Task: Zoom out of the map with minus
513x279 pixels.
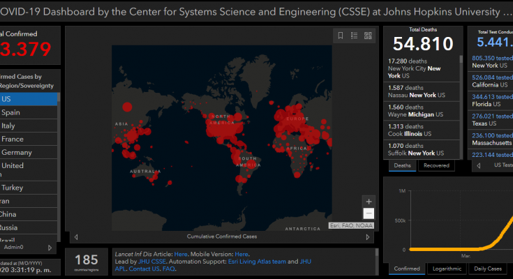Action: [369, 213]
